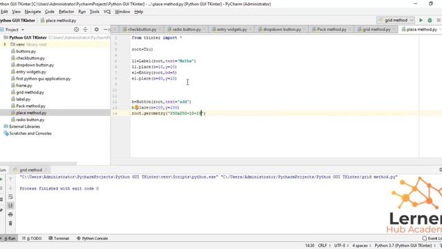This screenshot has height=249, width=442.
Task: Select place method.py in project tree
Action: [31, 113]
